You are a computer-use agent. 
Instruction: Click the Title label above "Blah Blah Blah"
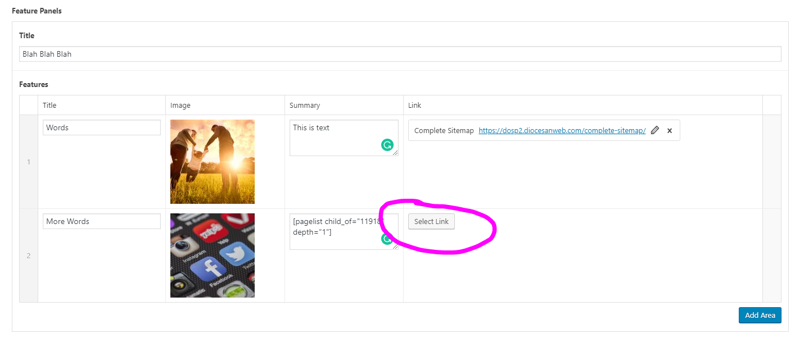[x=26, y=35]
